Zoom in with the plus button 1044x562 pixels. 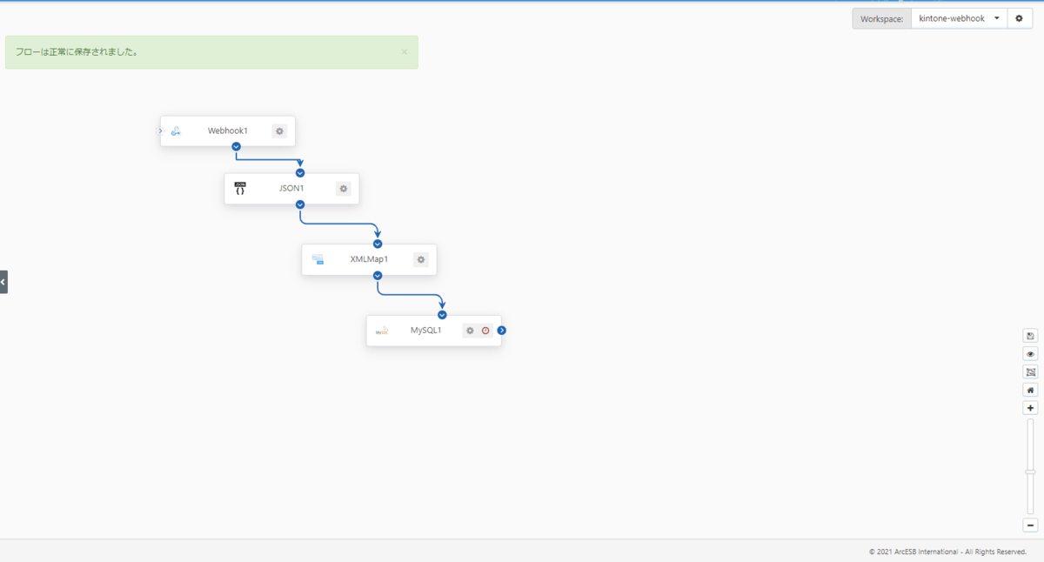click(x=1031, y=408)
